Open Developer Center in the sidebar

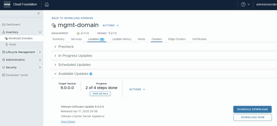pyautogui.click(x=17, y=75)
